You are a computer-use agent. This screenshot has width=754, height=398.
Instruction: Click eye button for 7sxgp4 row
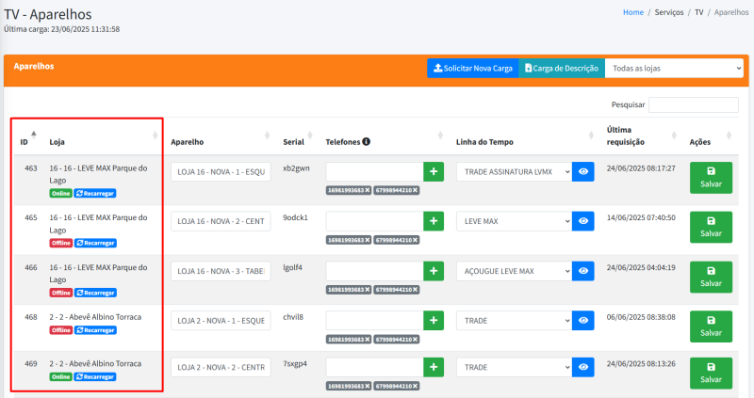583,369
